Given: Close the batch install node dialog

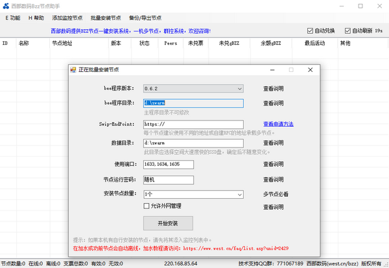Looking at the screenshot, I should click(x=310, y=69).
